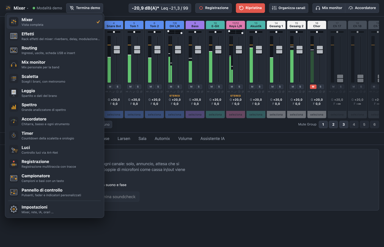Viewport: 384px width, 247px height.
Task: Toggle Mute Group 1
Action: [323, 124]
